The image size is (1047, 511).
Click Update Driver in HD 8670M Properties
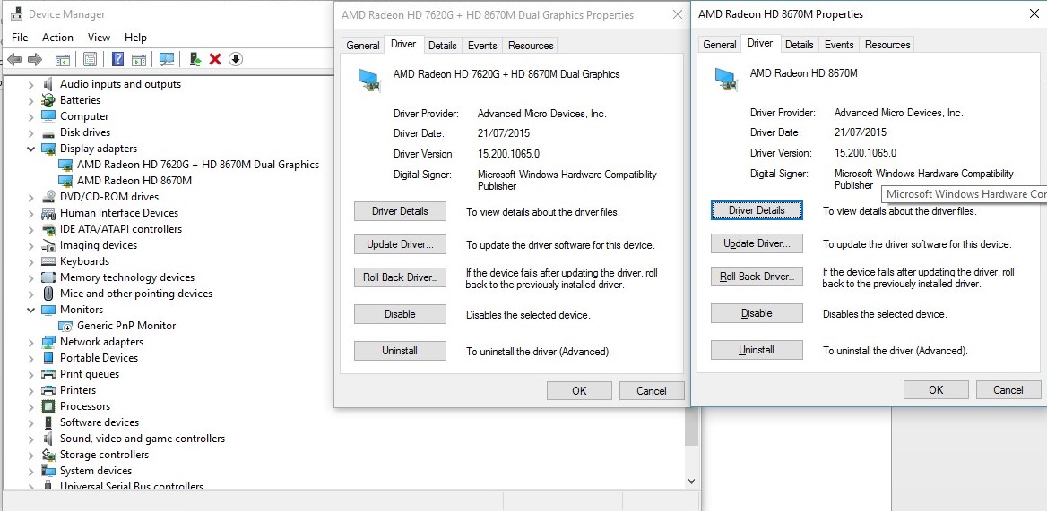coord(757,243)
